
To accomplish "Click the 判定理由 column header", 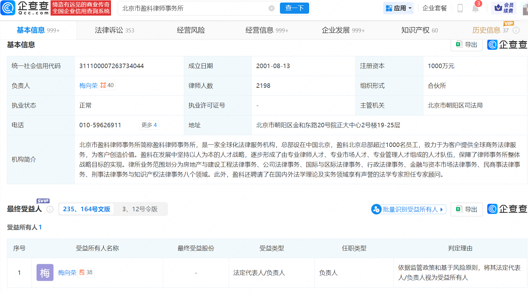I will (460, 248).
